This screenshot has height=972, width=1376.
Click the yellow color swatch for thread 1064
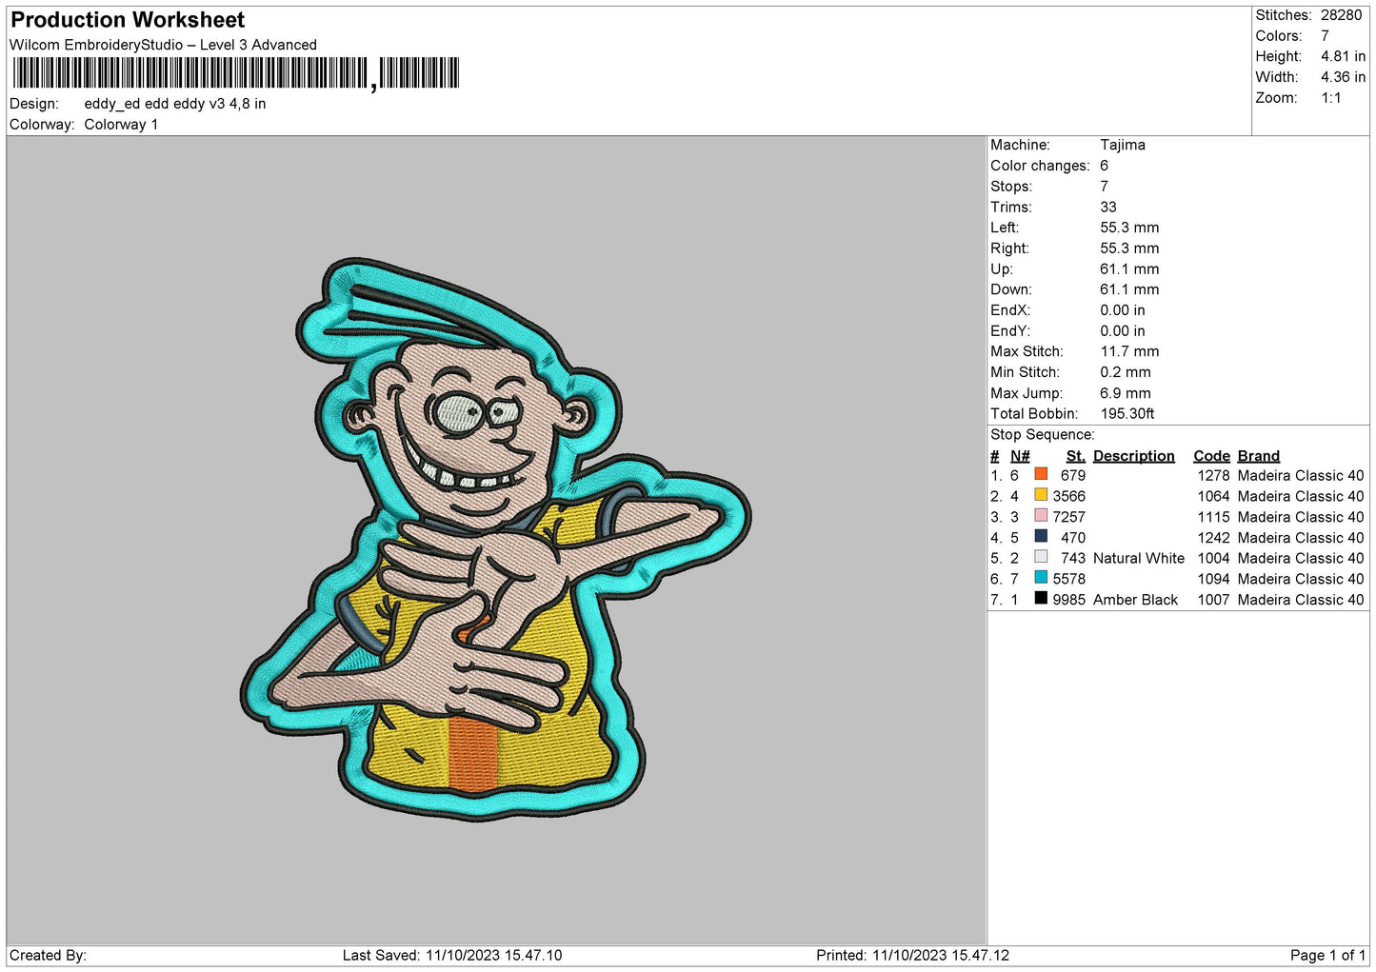1041,495
